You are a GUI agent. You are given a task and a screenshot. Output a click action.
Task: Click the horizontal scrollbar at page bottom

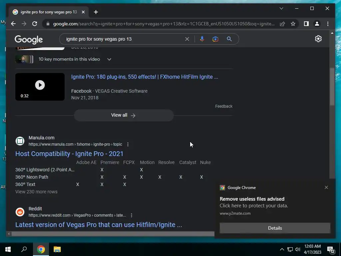pos(113,234)
